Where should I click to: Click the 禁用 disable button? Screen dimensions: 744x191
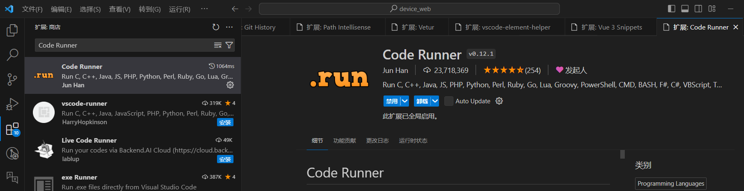coord(392,101)
